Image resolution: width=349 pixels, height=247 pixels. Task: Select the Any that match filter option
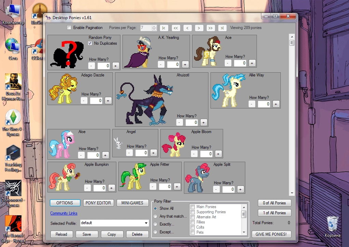pos(155,216)
